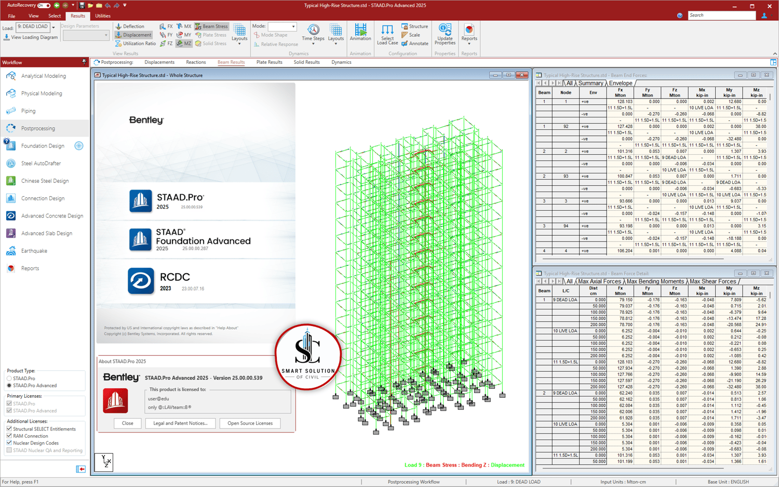Open Legal and Patent Notices

click(180, 424)
